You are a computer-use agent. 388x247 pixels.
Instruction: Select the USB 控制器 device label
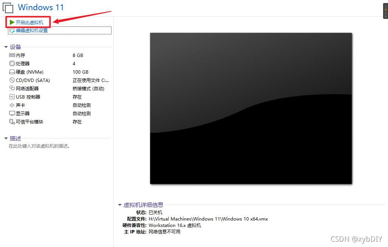(28, 97)
